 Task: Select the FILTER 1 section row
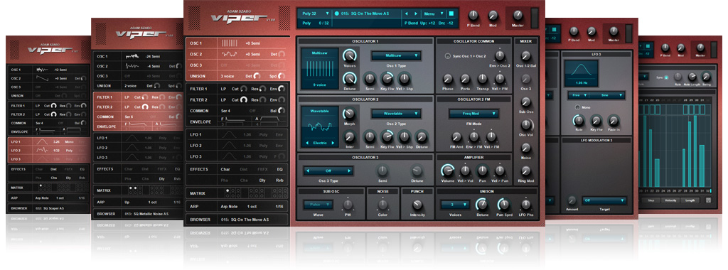pyautogui.click(x=236, y=89)
